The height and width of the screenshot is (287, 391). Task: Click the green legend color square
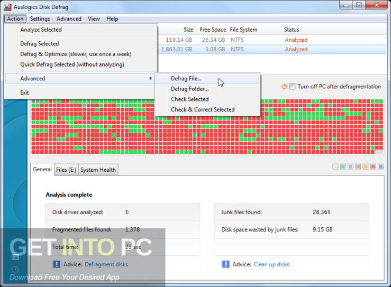[x=343, y=166]
